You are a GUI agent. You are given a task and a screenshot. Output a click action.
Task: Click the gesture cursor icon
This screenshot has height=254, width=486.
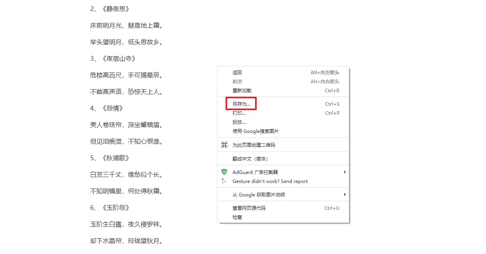224,181
